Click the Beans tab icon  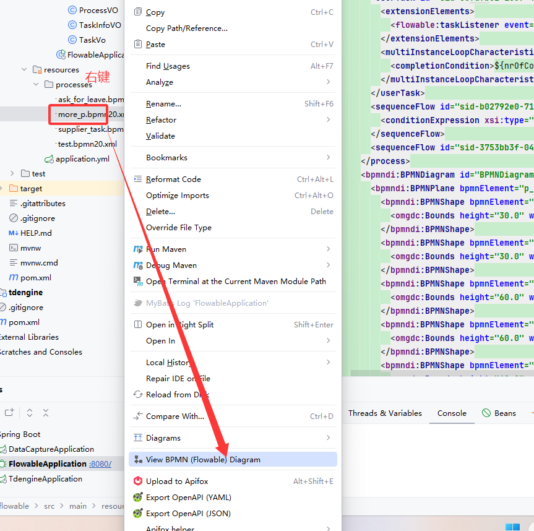point(486,413)
